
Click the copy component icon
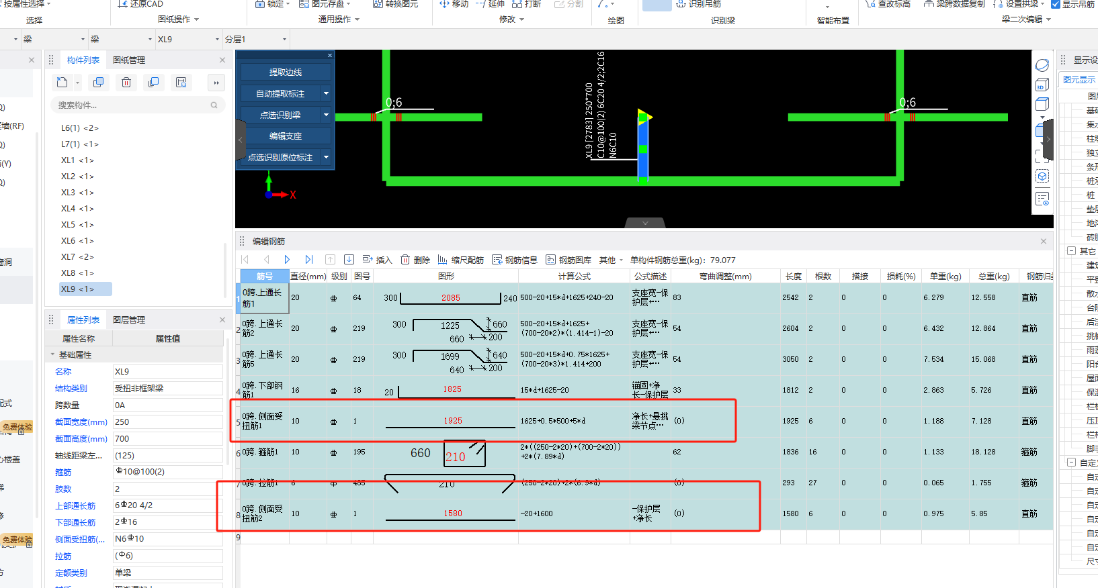[99, 83]
